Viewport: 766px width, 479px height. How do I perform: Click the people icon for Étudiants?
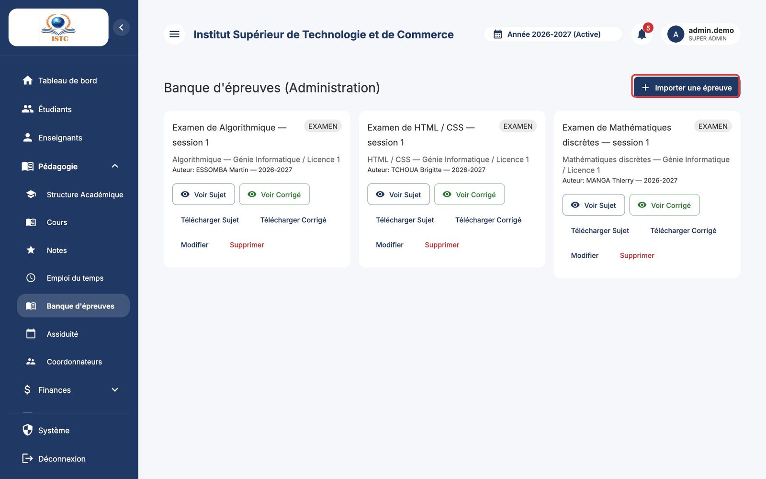pyautogui.click(x=28, y=109)
